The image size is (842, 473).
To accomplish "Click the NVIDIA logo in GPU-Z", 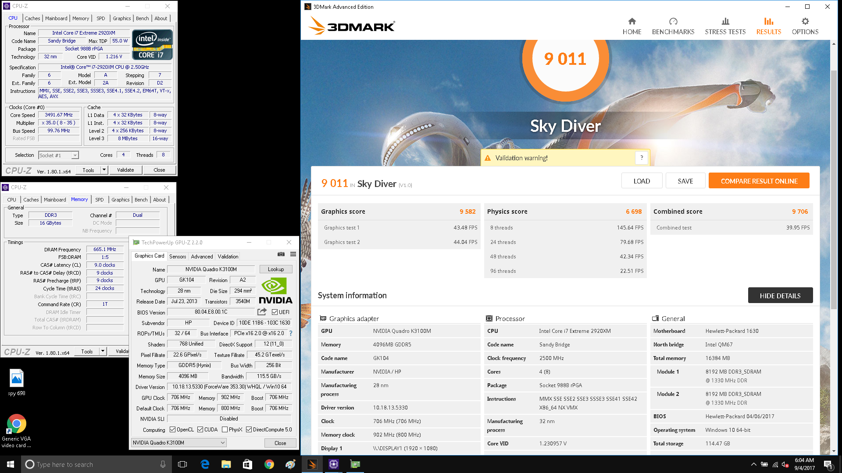I will pyautogui.click(x=275, y=291).
